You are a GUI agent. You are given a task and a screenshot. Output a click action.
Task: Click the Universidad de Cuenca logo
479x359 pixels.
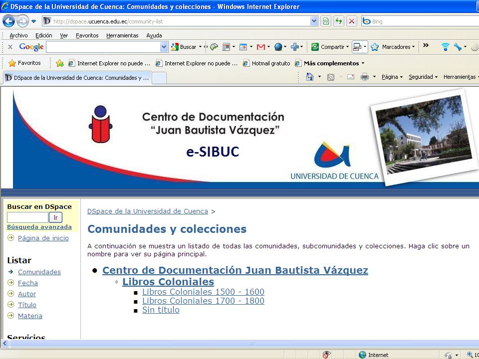[334, 161]
